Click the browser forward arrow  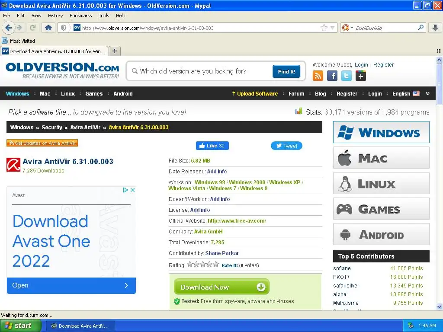pyautogui.click(x=19, y=28)
